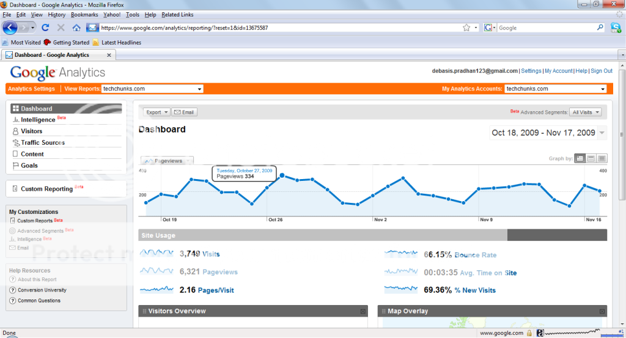Open Traffic Sources reports in the sidebar

click(43, 142)
